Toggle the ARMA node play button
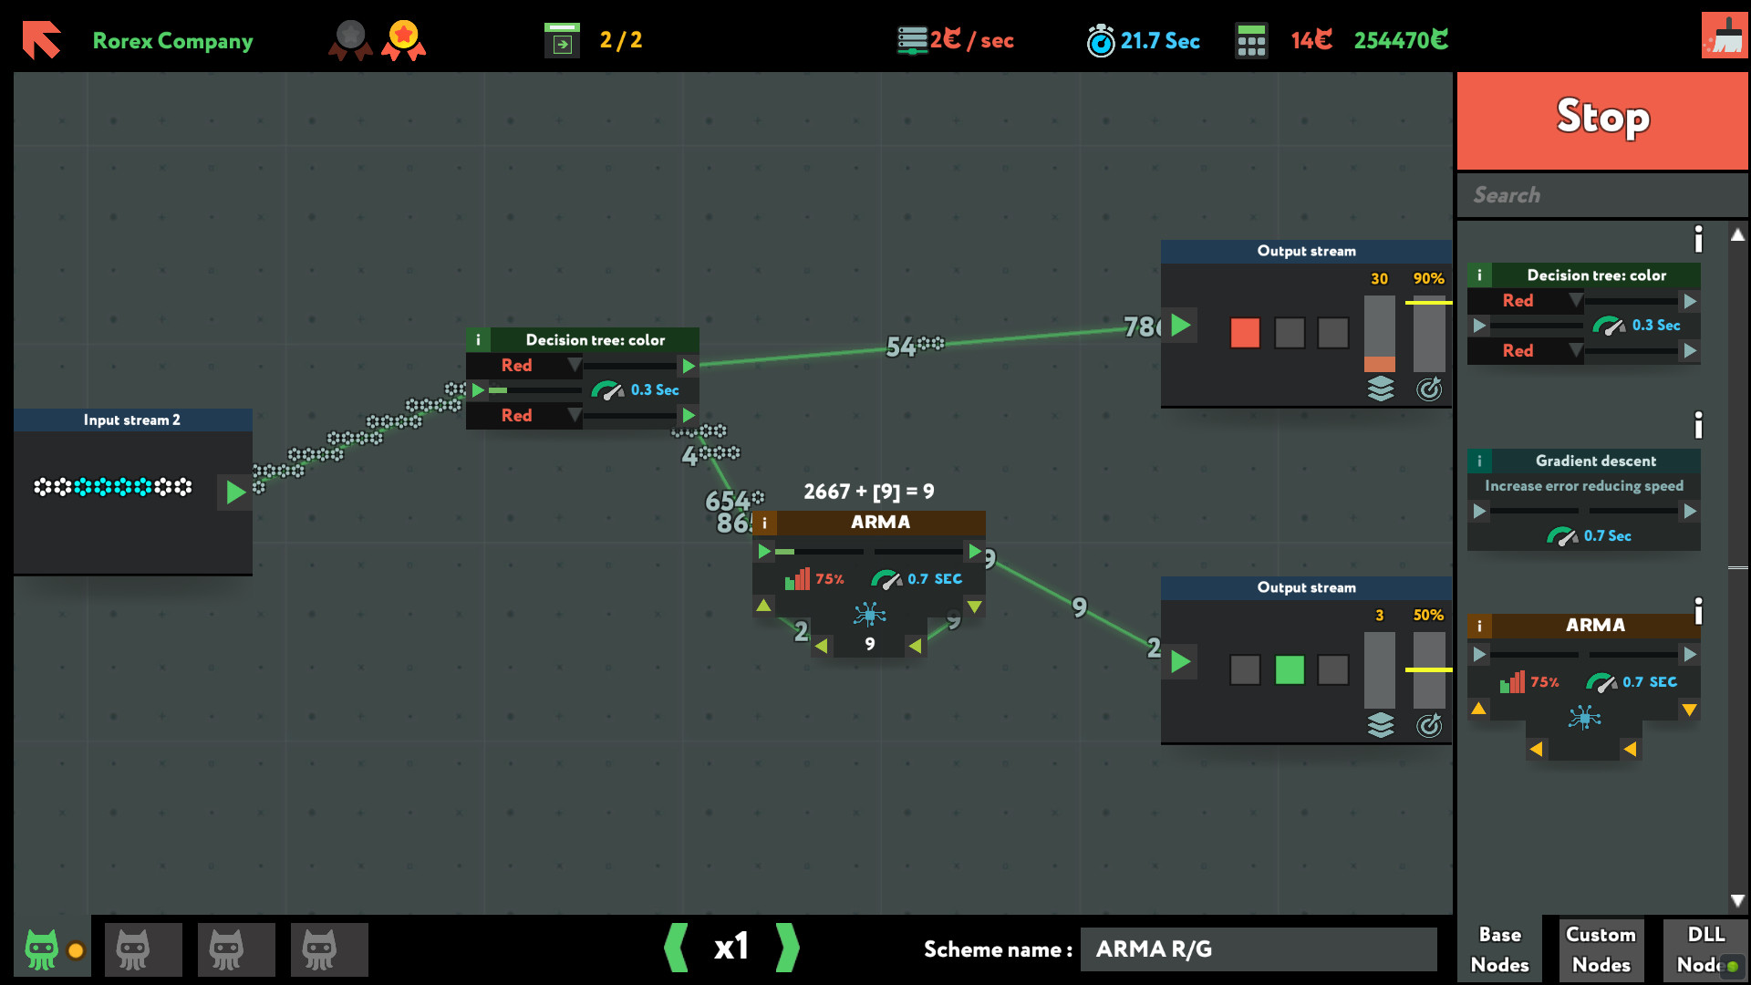This screenshot has height=985, width=1751. pyautogui.click(x=765, y=552)
